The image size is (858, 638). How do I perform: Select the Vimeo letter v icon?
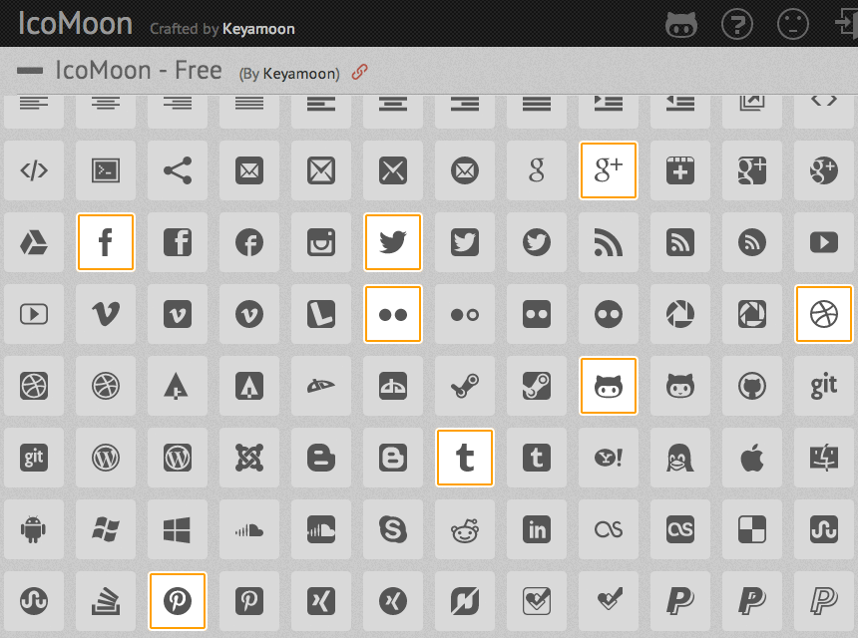(105, 314)
